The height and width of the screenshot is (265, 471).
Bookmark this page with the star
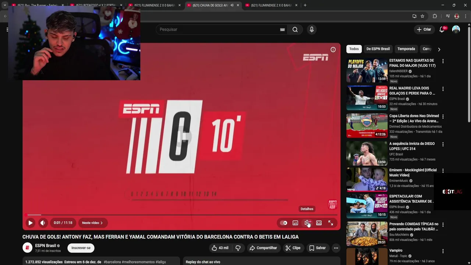pyautogui.click(x=422, y=16)
